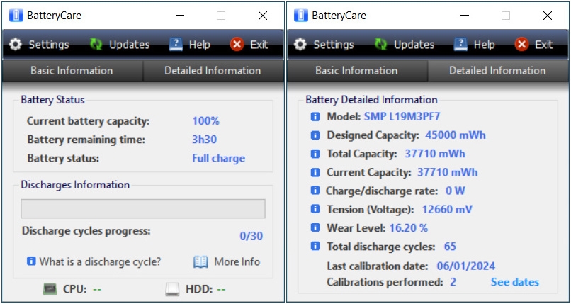Image resolution: width=571 pixels, height=304 pixels.
Task: Minimize the right BatteryCare window
Action: click(464, 16)
